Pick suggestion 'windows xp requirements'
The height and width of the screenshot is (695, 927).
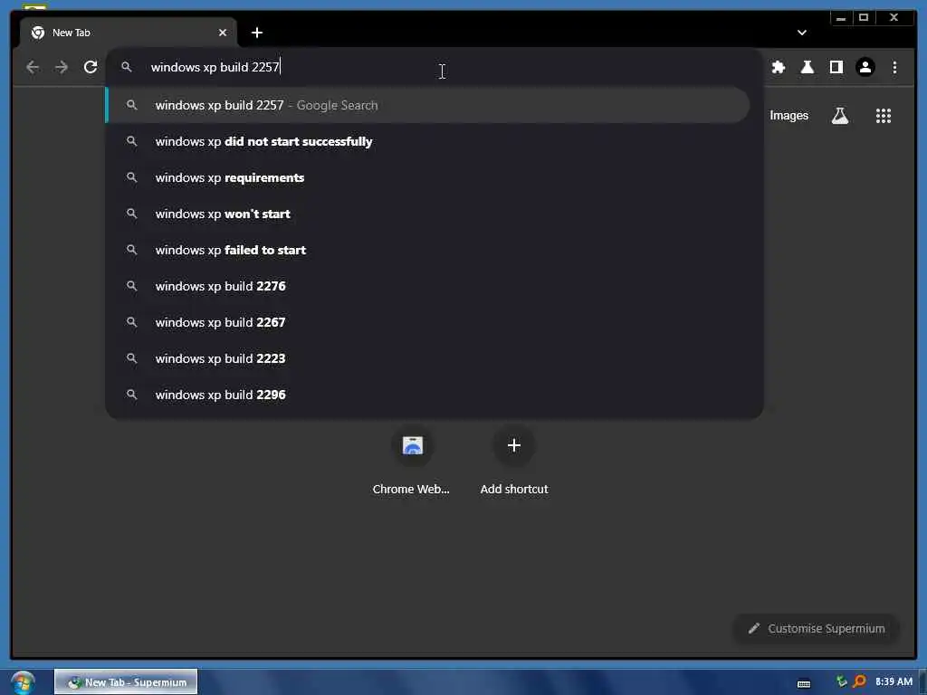point(428,178)
